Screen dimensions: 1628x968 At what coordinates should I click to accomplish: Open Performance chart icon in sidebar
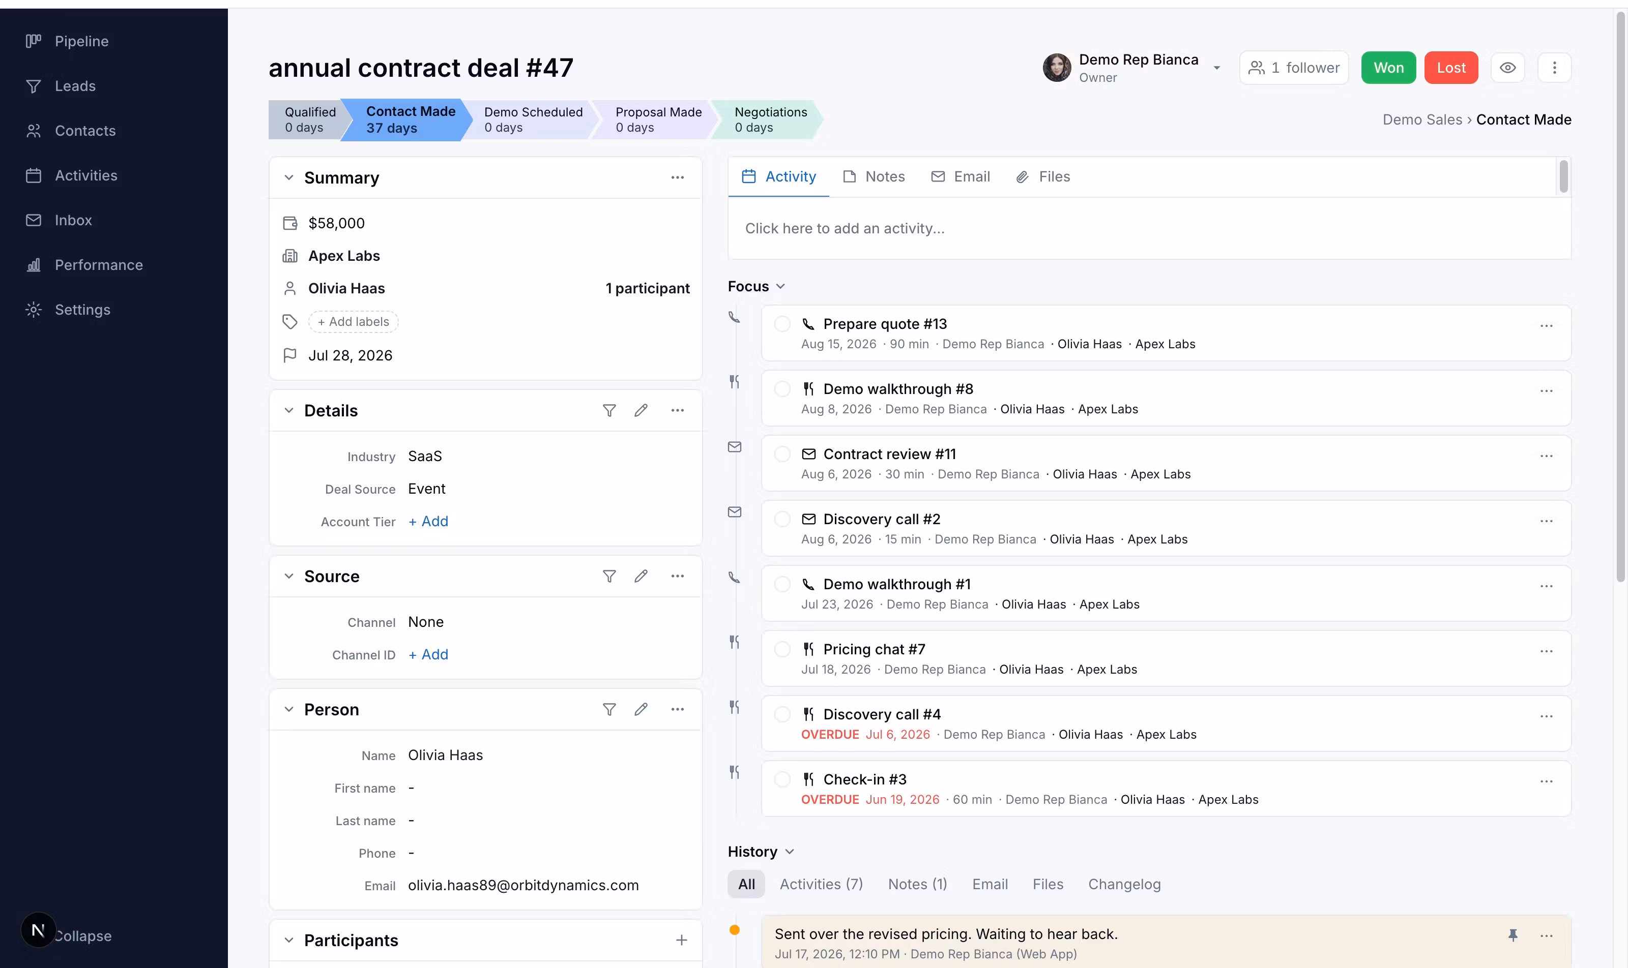(x=33, y=265)
